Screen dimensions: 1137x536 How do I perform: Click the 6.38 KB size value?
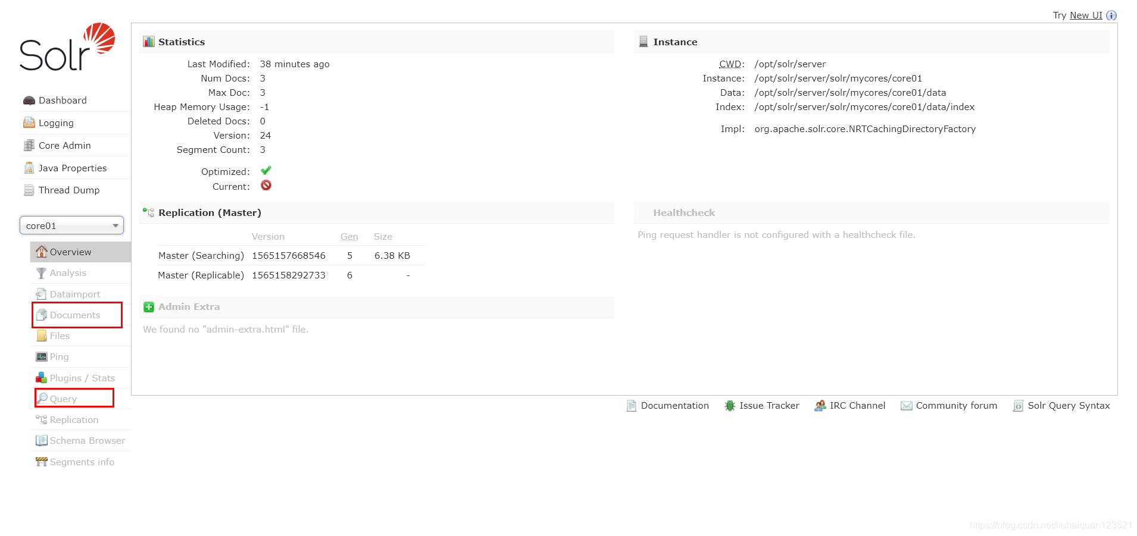coord(392,256)
